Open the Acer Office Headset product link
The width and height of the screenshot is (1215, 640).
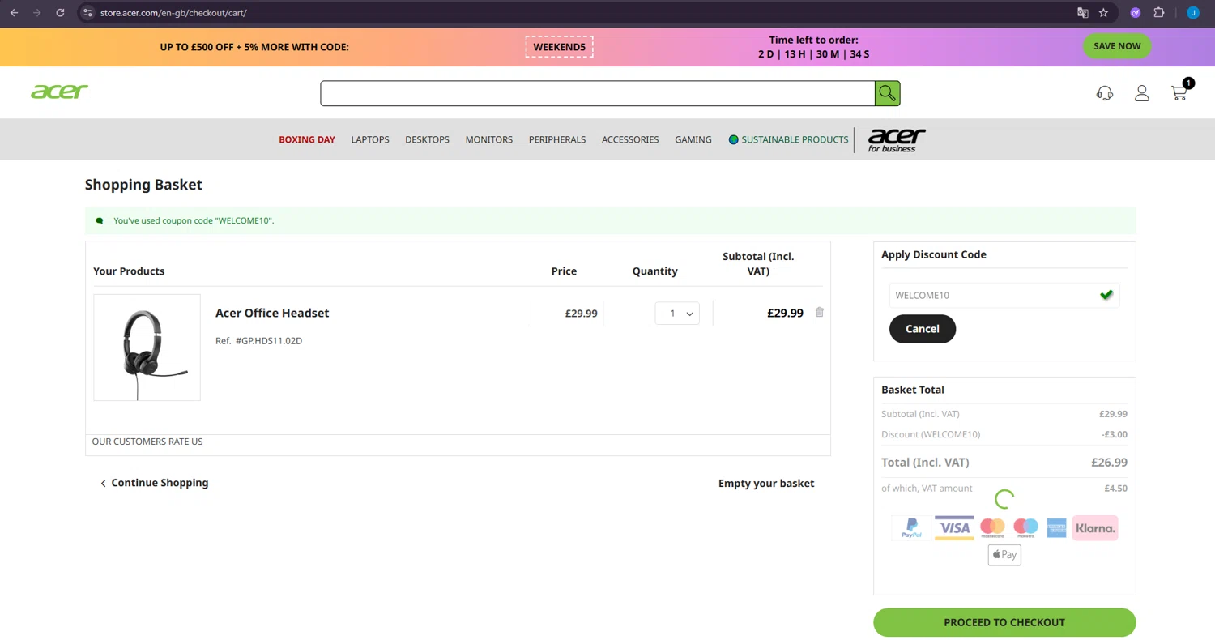[x=272, y=313]
